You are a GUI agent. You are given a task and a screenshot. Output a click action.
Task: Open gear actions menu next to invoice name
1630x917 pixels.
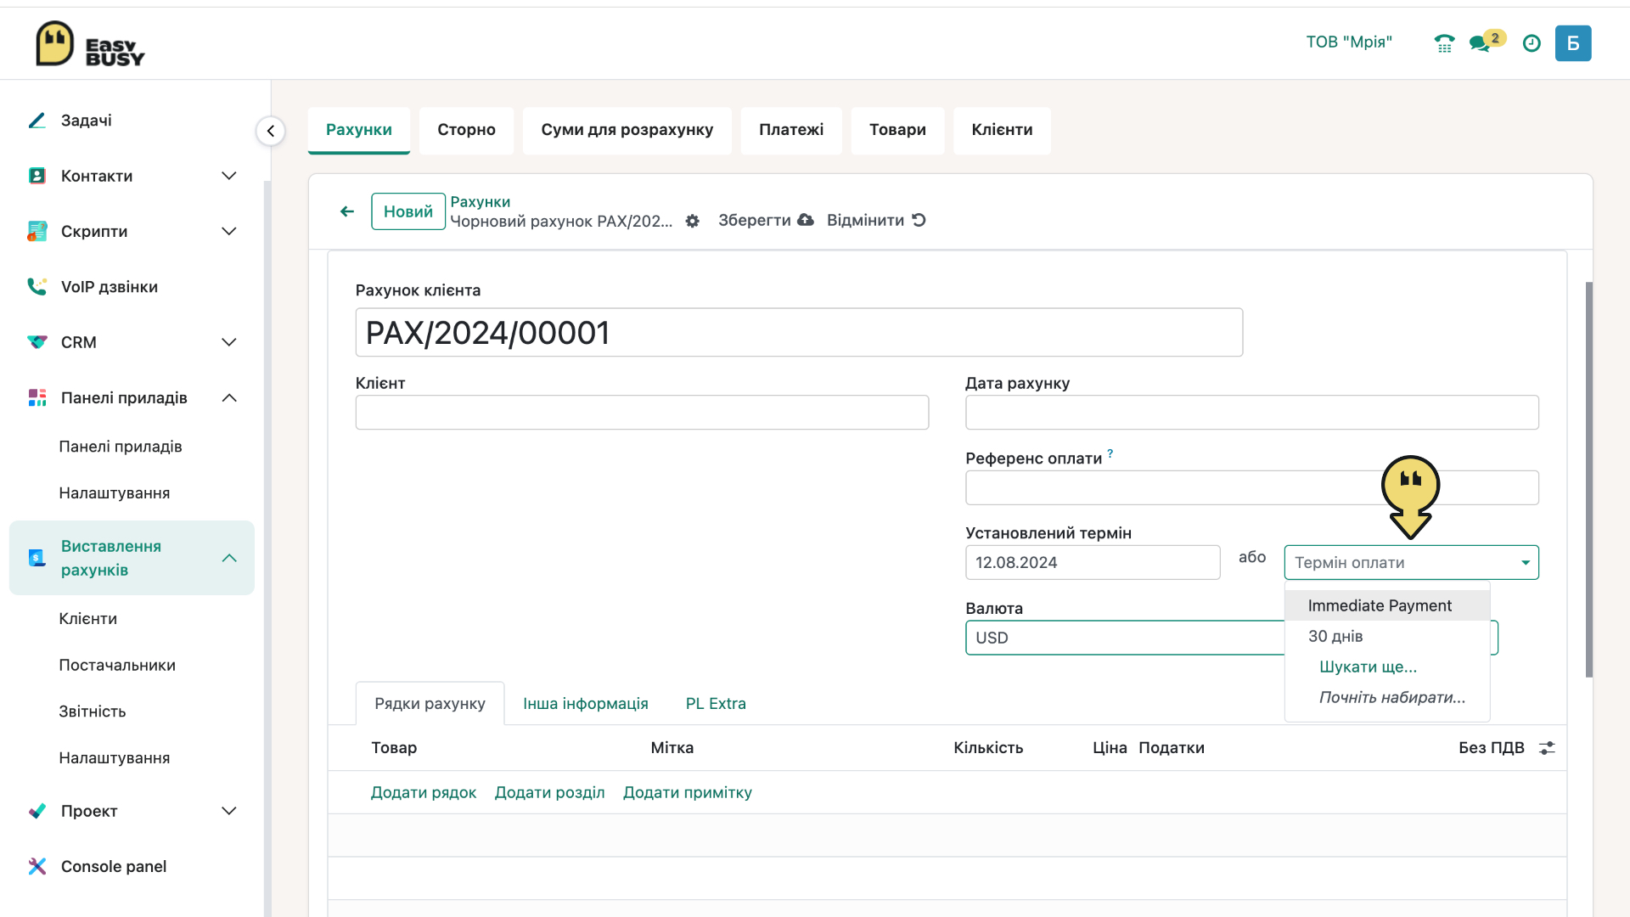point(693,221)
